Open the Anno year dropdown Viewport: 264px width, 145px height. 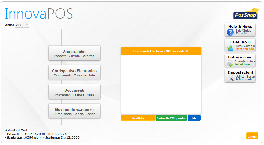coord(22,25)
